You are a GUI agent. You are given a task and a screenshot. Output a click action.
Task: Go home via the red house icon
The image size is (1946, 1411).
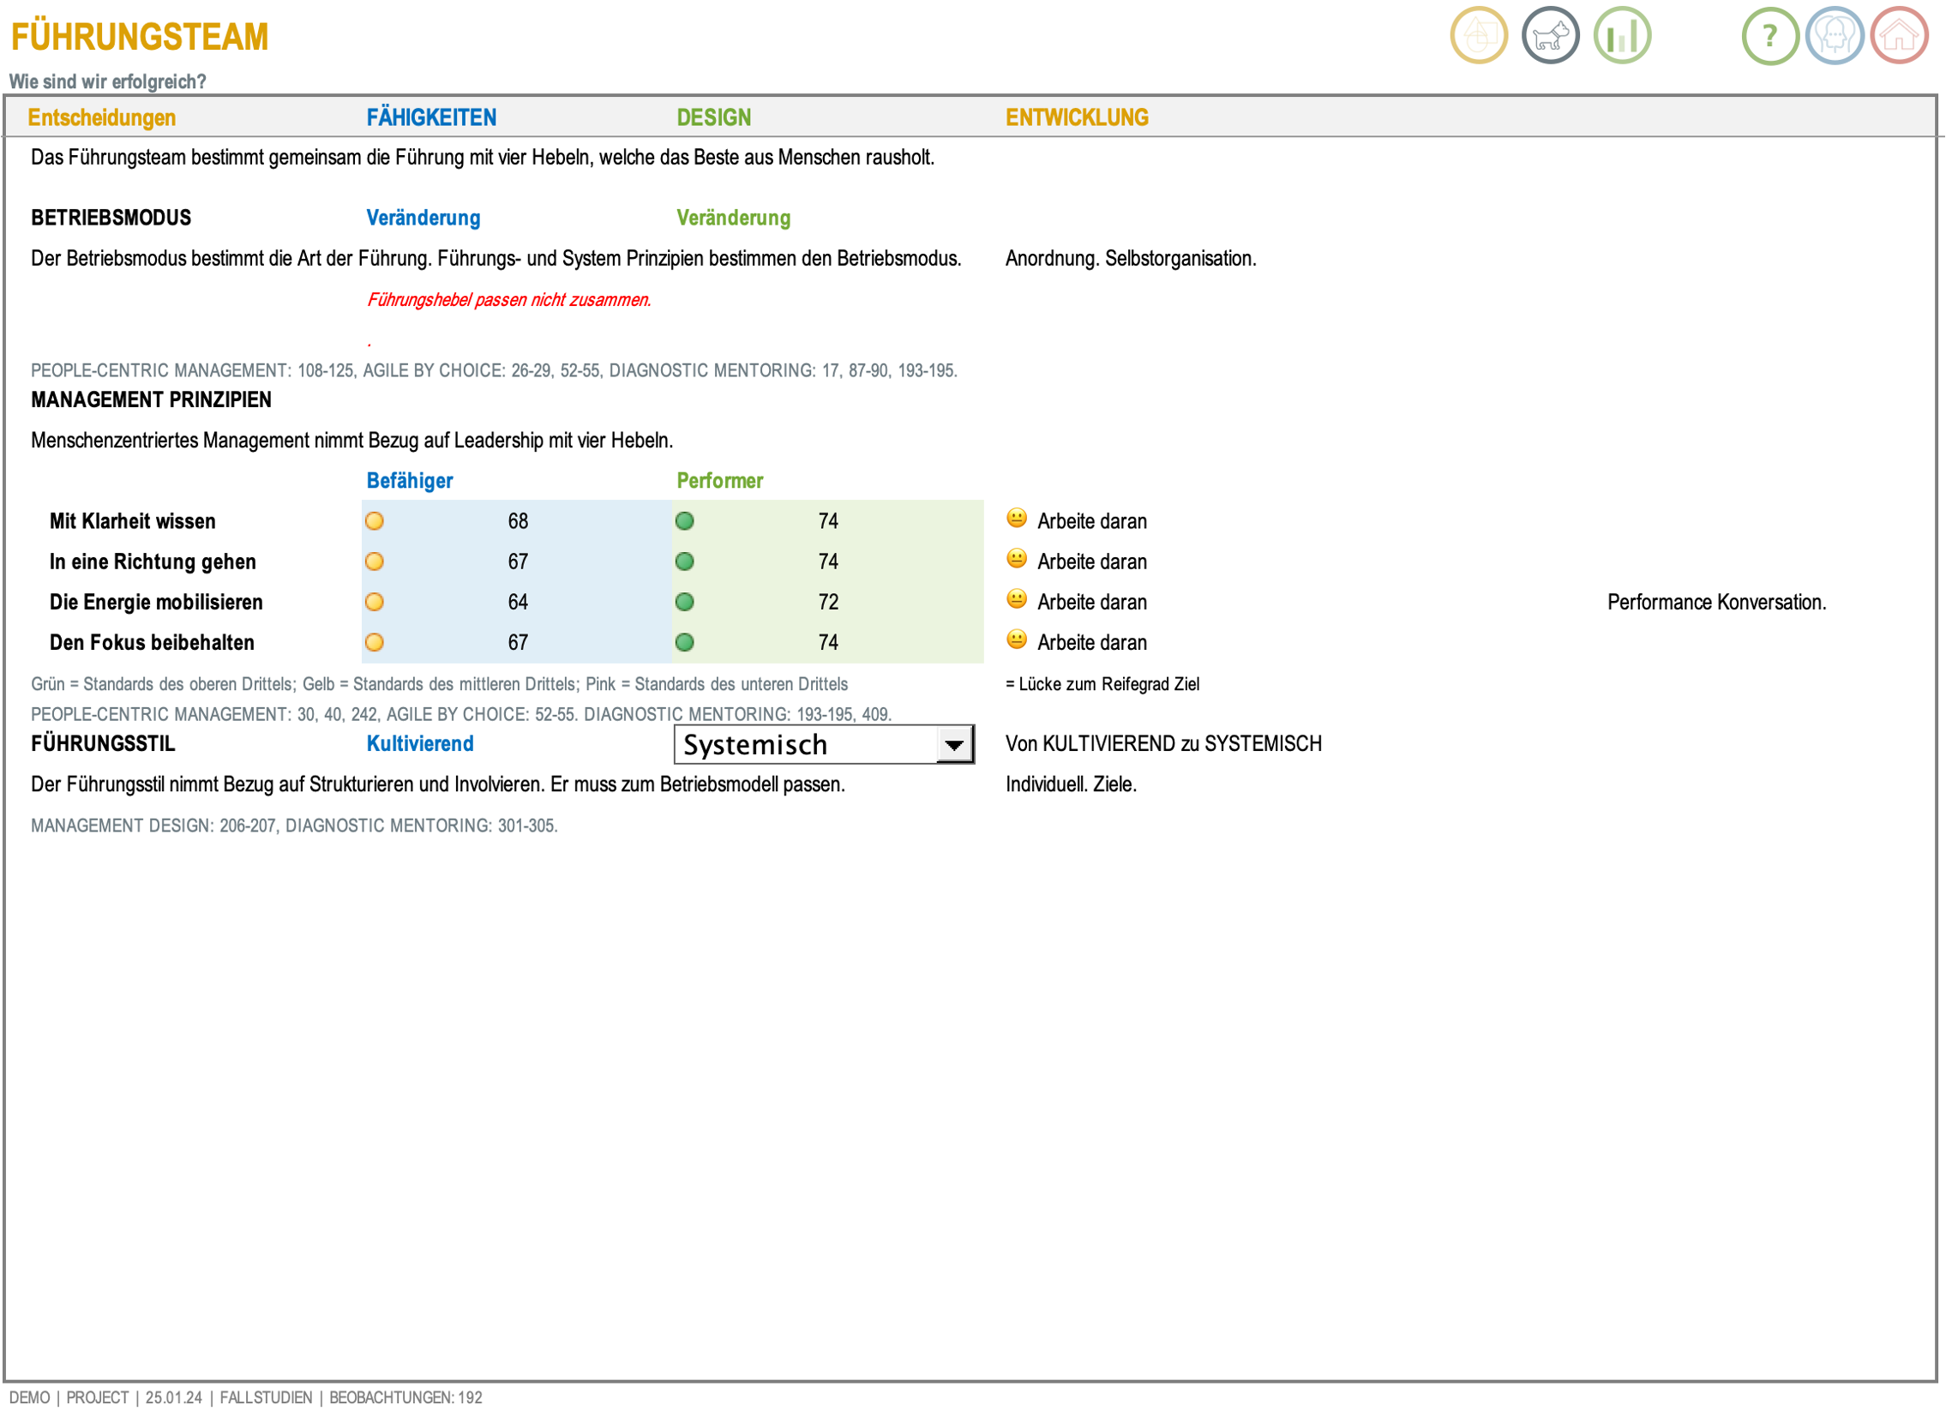(1899, 36)
